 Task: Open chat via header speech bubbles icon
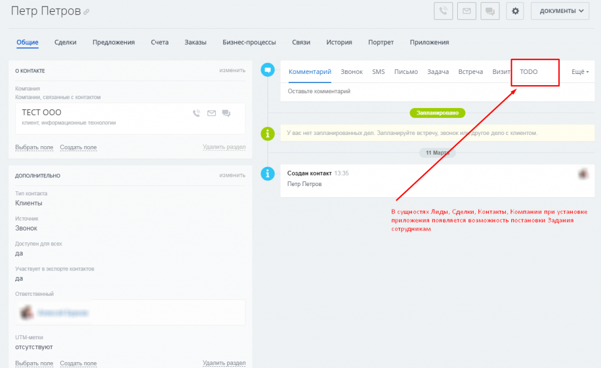point(490,11)
